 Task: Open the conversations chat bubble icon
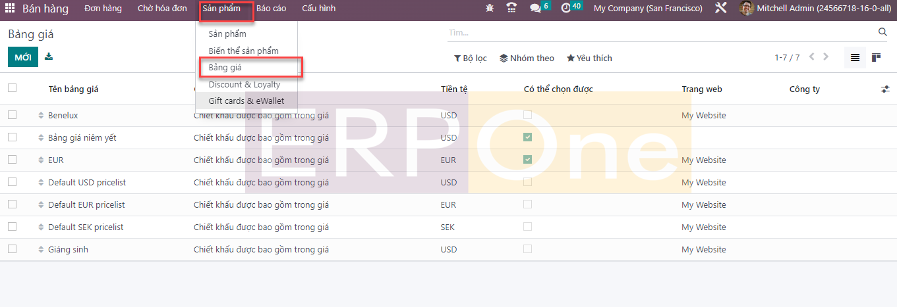[x=535, y=9]
